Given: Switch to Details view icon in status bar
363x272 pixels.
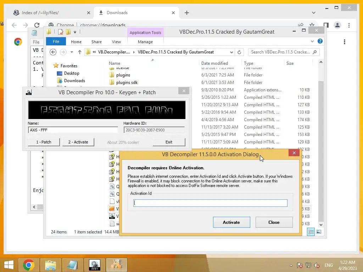Looking at the screenshot, I should (311, 232).
